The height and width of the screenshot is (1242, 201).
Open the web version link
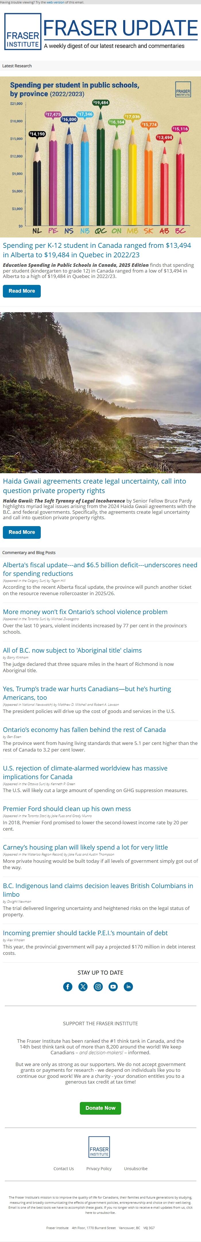coord(55,2)
